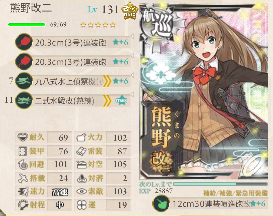The width and height of the screenshot is (273, 216).
Task: Open the 12cm30連装噴進砲改 equipment slot
Action: tap(210, 203)
